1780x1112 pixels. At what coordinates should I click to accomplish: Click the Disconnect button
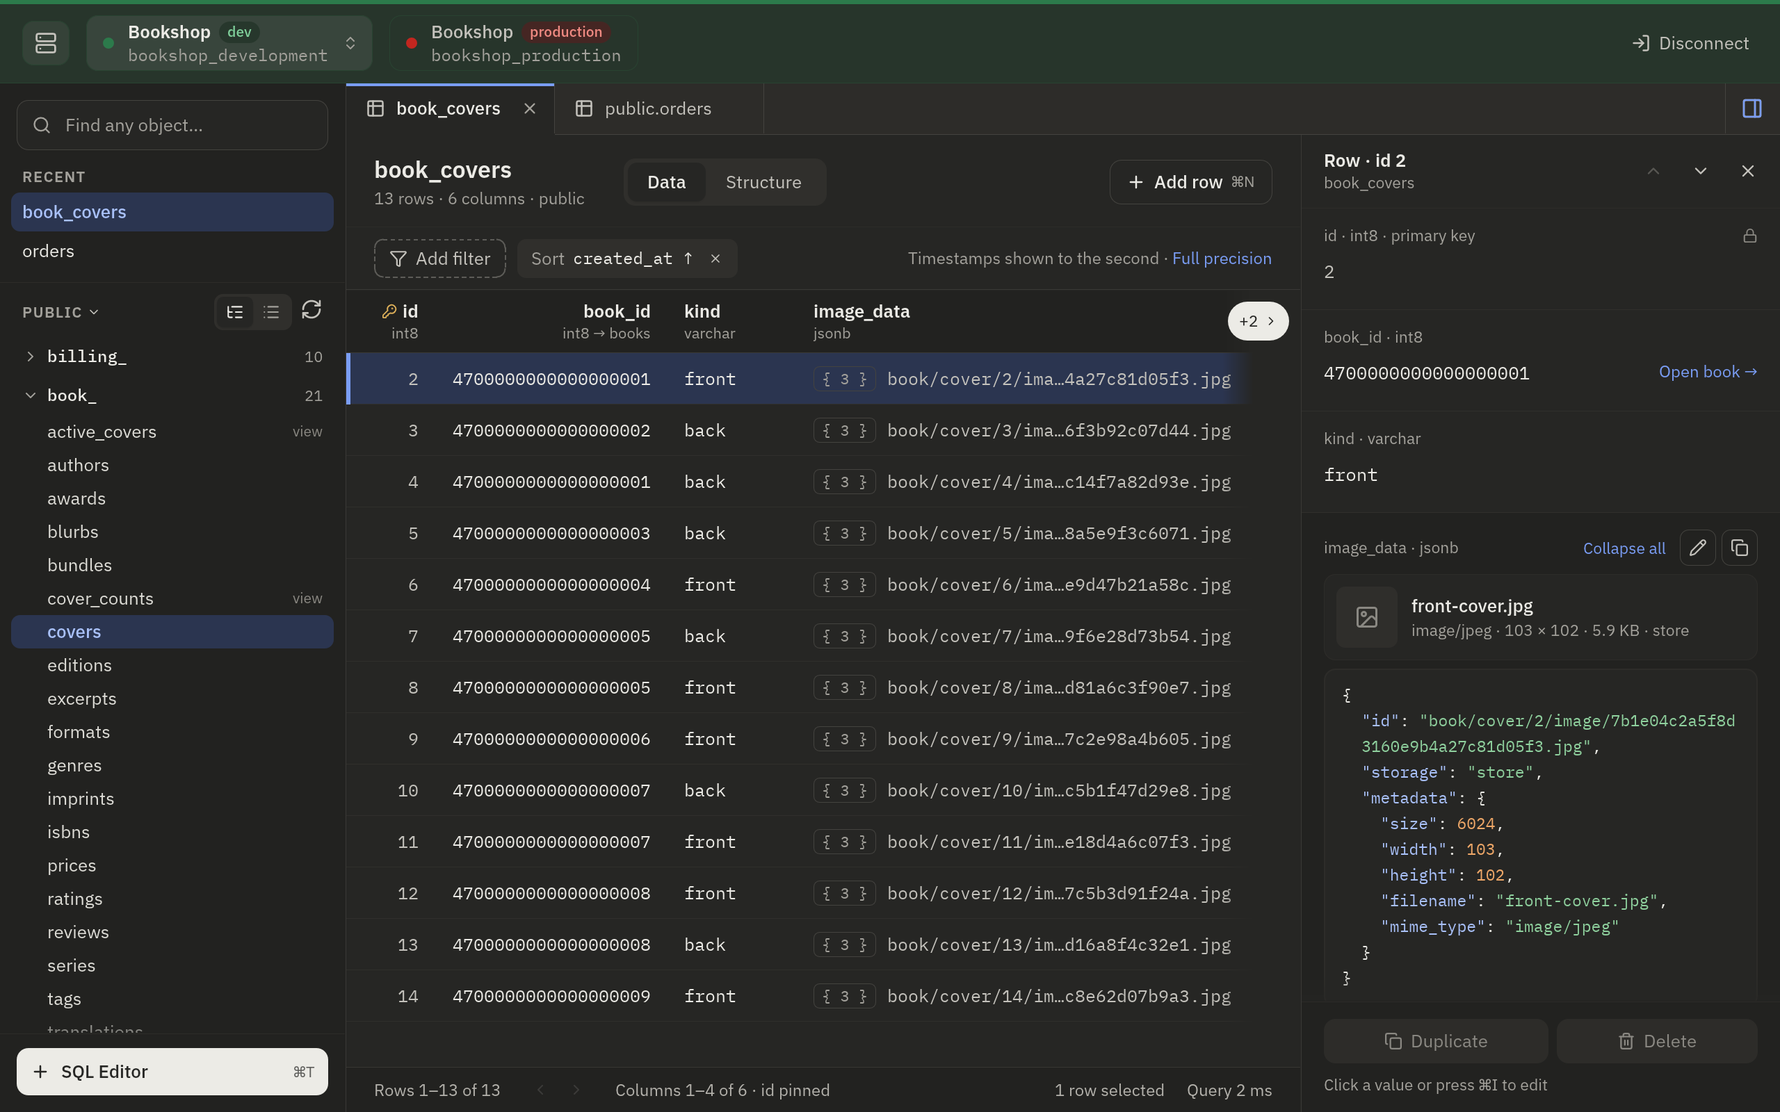[x=1690, y=43]
